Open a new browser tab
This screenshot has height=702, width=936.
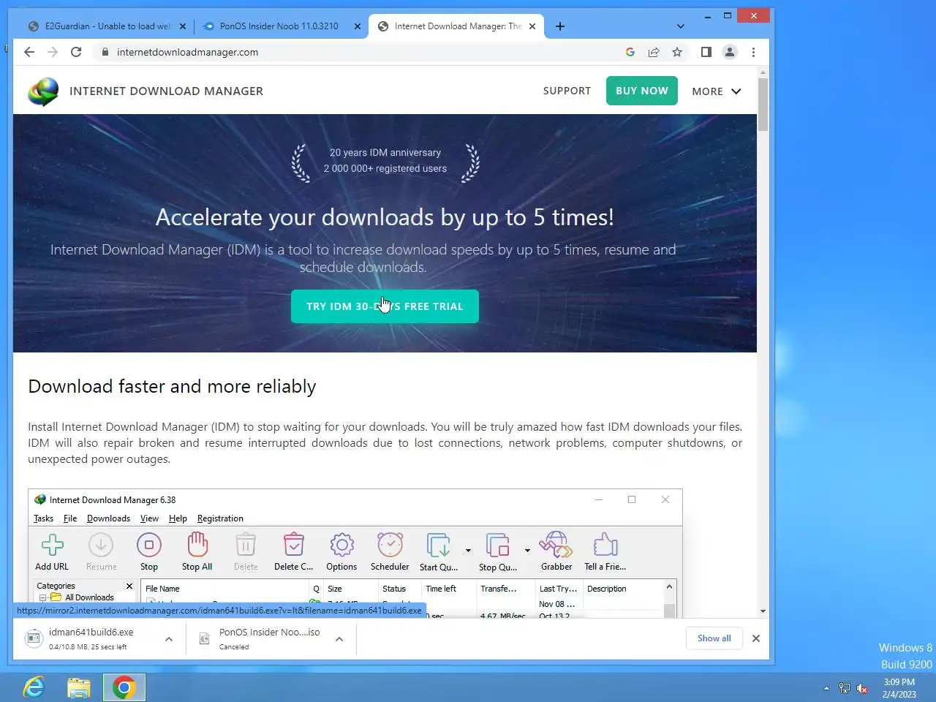pos(560,26)
